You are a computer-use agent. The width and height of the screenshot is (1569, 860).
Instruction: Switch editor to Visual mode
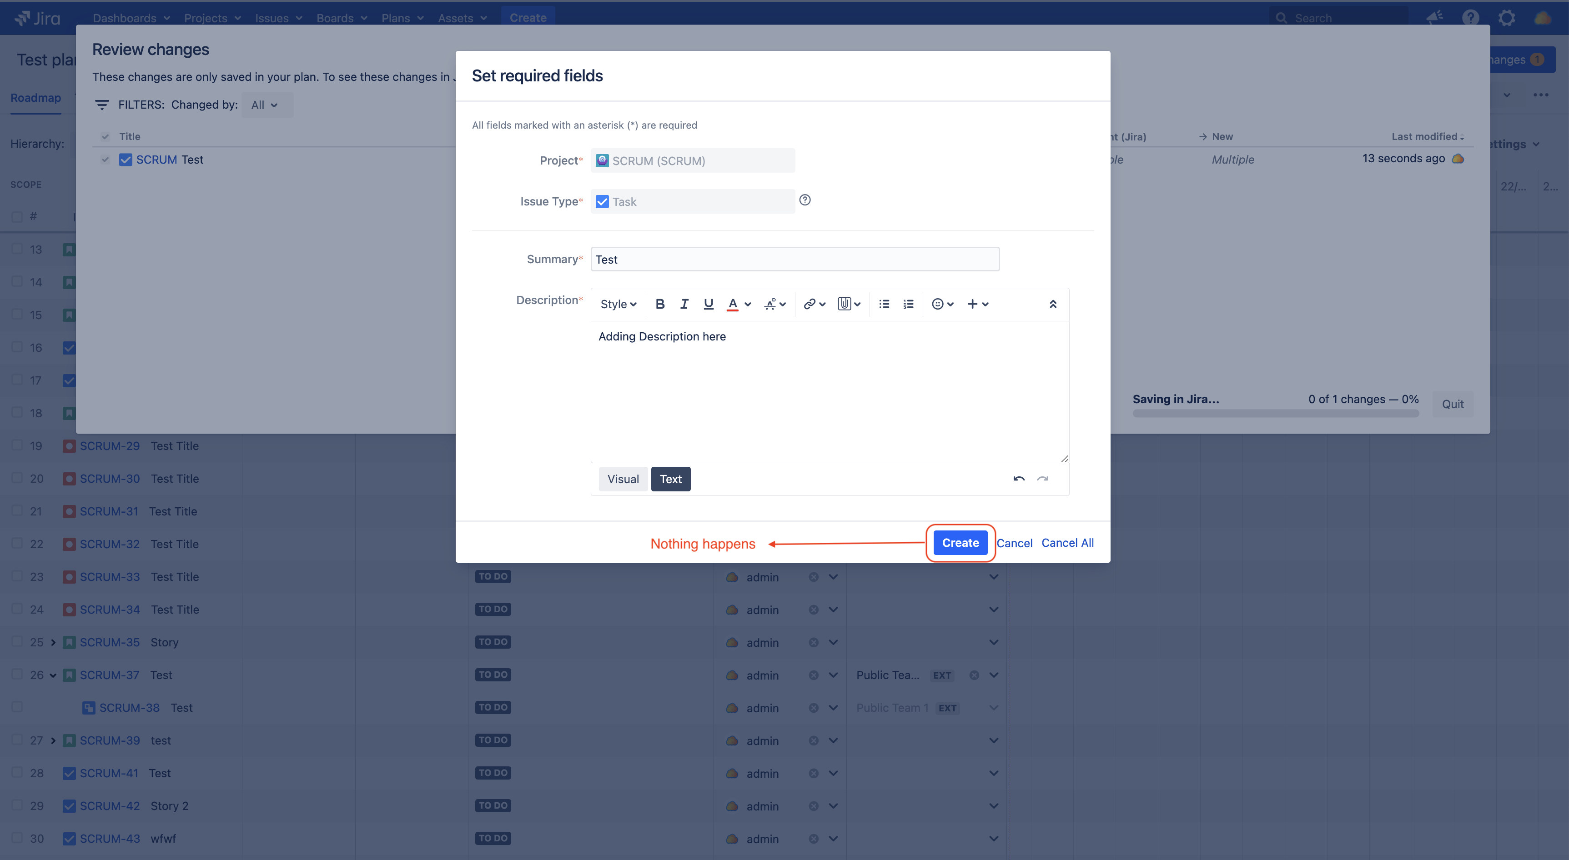623,479
